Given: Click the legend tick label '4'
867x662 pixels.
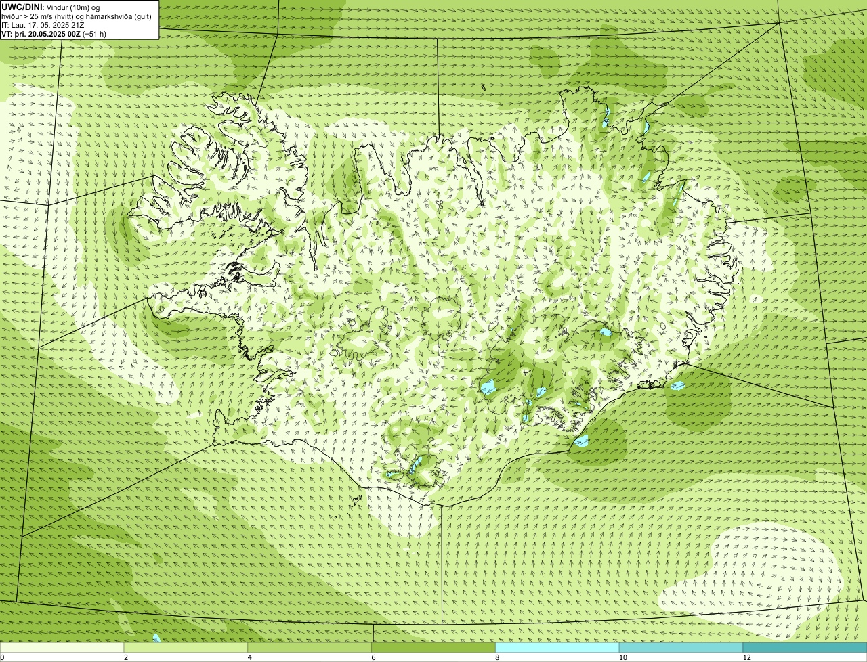Looking at the screenshot, I should 249,657.
